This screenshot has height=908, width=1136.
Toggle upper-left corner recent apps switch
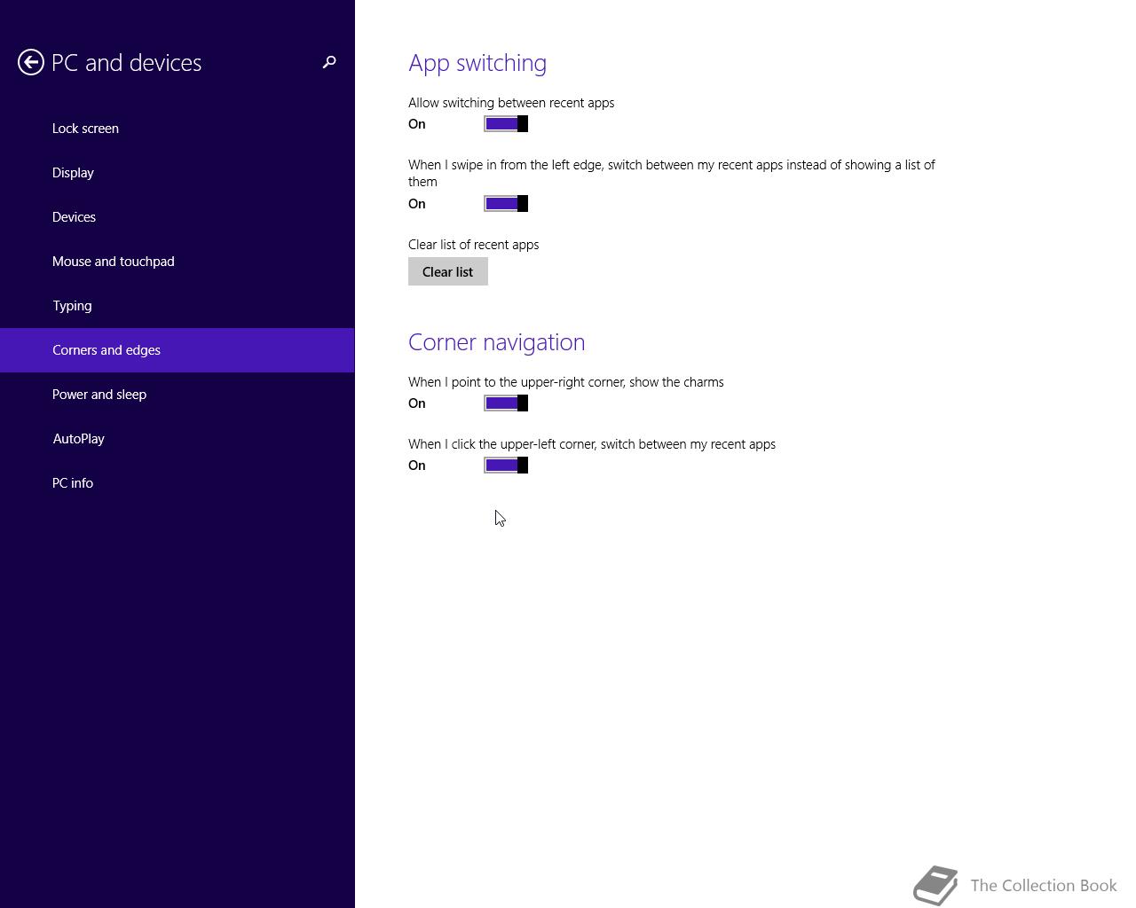pos(506,466)
